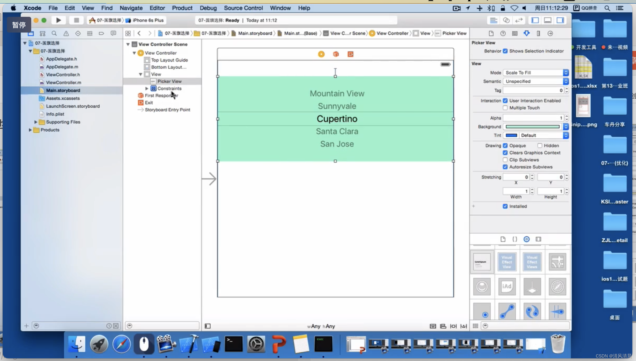The image size is (636, 361).
Task: Click the Attributes Inspector icon
Action: click(526, 33)
